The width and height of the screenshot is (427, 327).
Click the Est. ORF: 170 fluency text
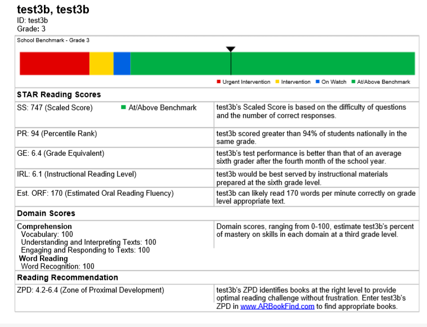(95, 193)
